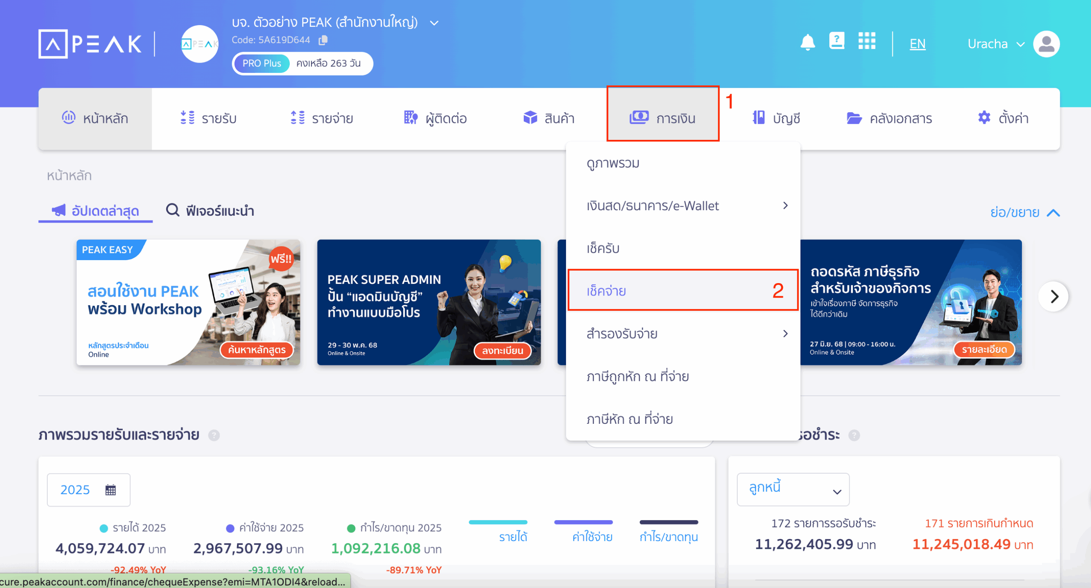1091x588 pixels.
Task: Open the PEAK SUPER ADMIN banner
Action: (429, 302)
